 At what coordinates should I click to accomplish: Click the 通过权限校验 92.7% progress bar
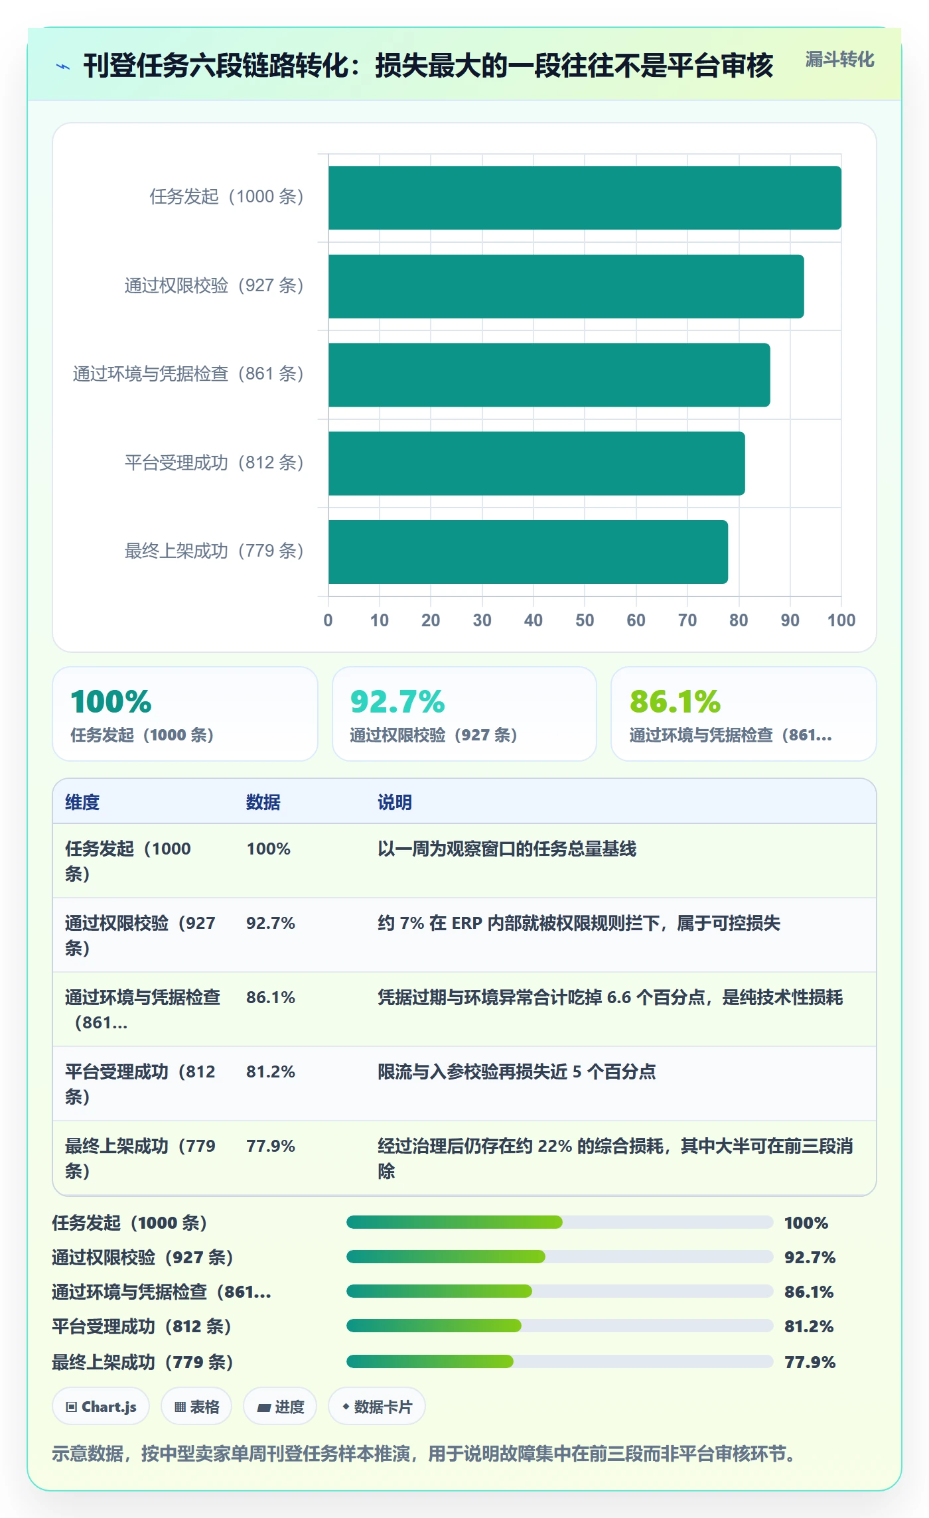pos(559,1257)
